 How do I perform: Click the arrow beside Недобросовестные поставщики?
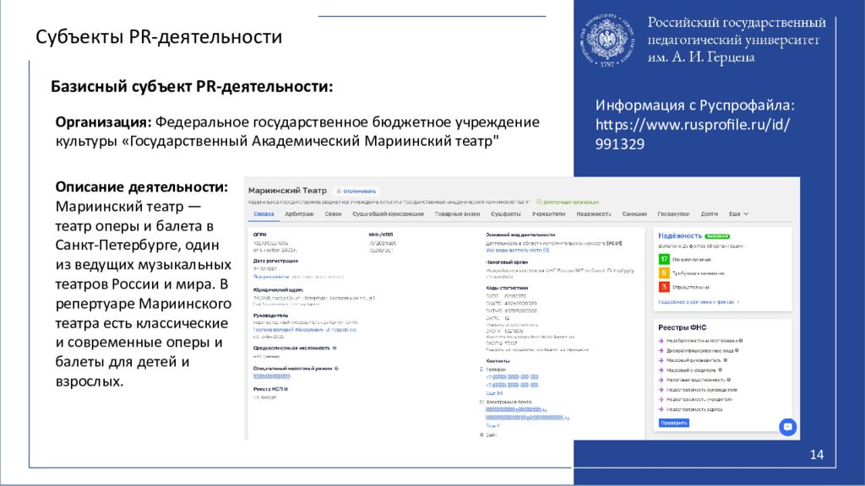click(661, 341)
